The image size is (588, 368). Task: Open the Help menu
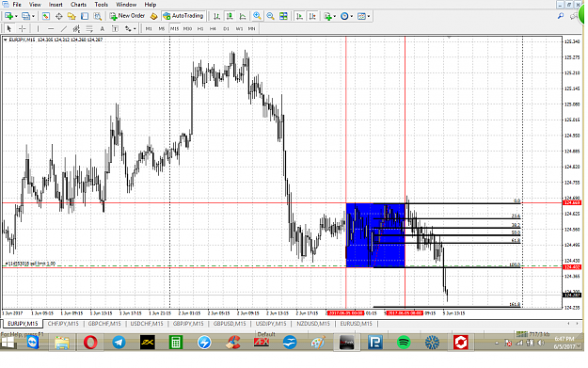(x=151, y=5)
